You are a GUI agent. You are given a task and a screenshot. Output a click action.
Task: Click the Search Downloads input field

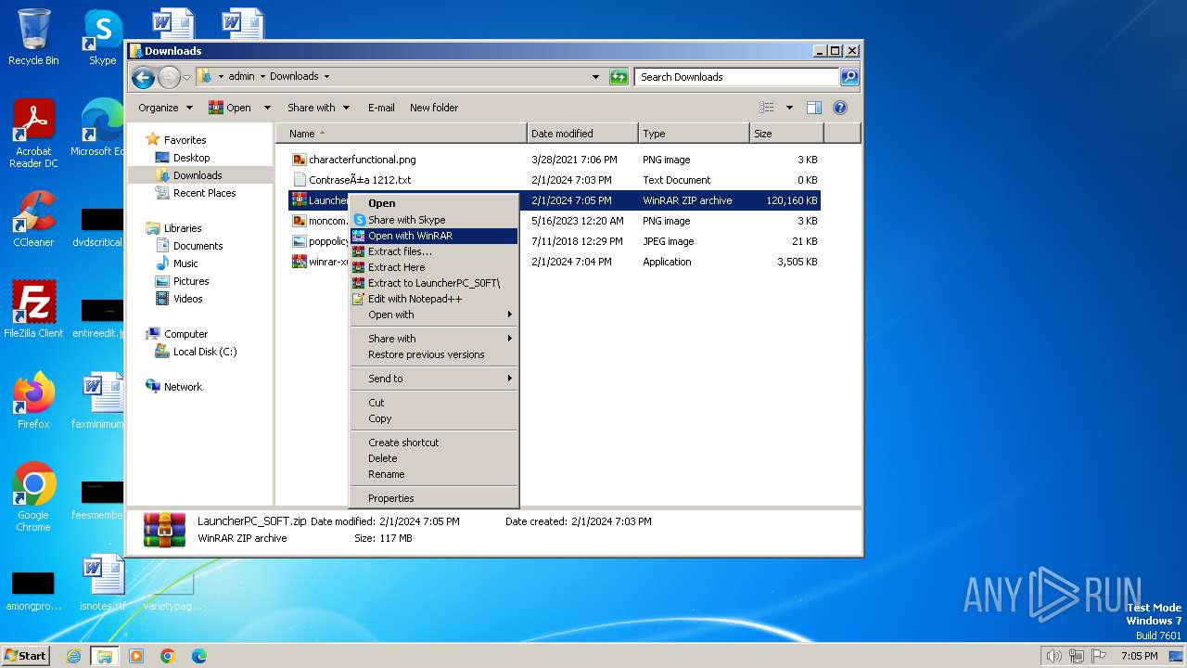pos(736,77)
